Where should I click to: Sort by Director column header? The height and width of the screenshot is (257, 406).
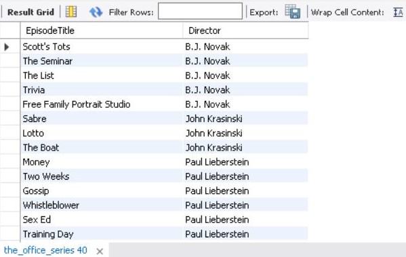[246, 31]
